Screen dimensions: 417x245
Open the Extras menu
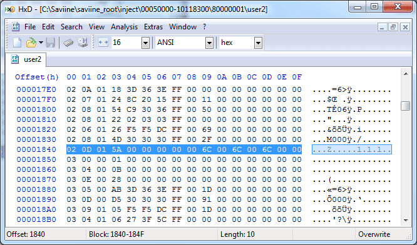click(153, 27)
